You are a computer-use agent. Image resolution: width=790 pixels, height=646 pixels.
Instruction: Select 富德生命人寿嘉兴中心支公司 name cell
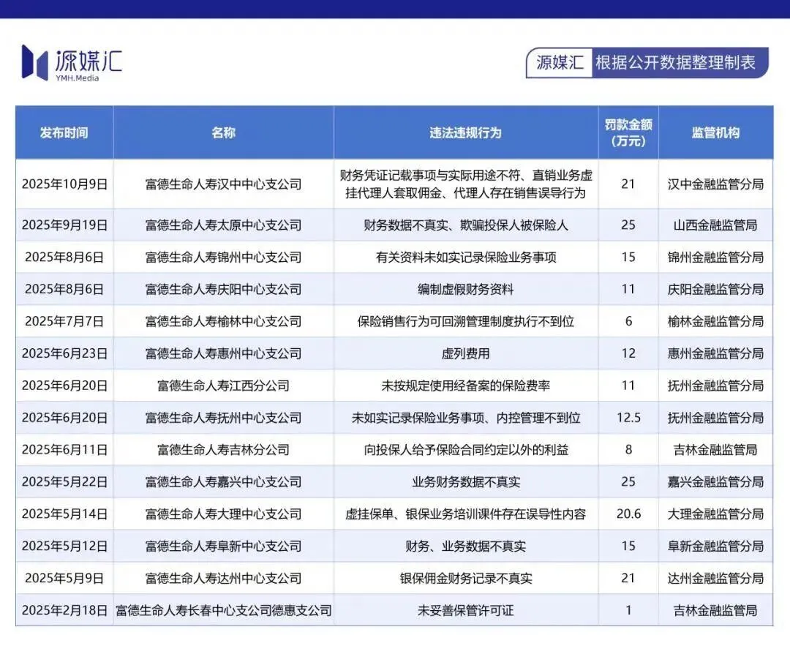[224, 481]
